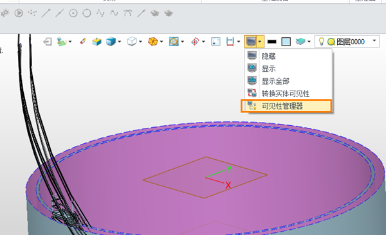Viewport: 386px width, 235px height.
Task: Select the line tool with arrow end
Action: [x=46, y=13]
